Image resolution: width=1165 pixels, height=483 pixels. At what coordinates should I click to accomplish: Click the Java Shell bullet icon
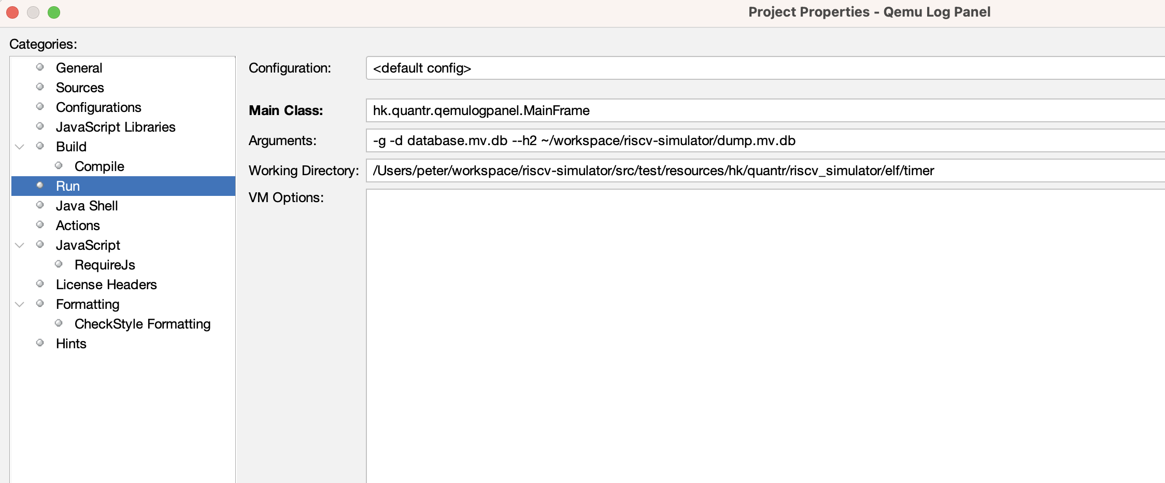pos(40,205)
